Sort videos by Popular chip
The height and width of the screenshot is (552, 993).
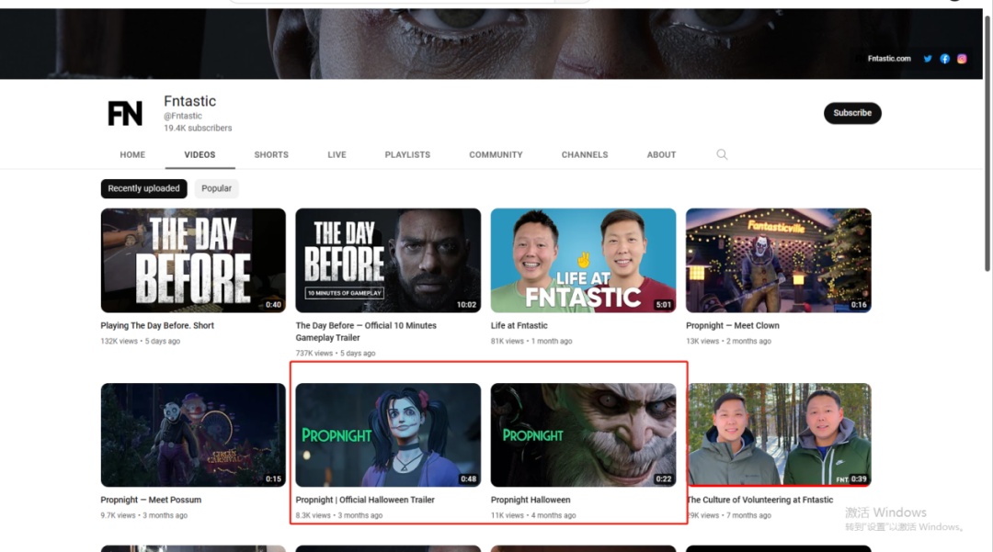pos(216,188)
